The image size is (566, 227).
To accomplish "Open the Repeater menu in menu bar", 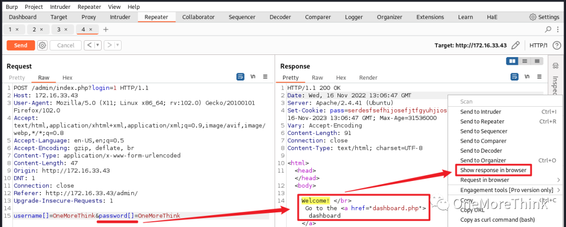I will coord(90,7).
